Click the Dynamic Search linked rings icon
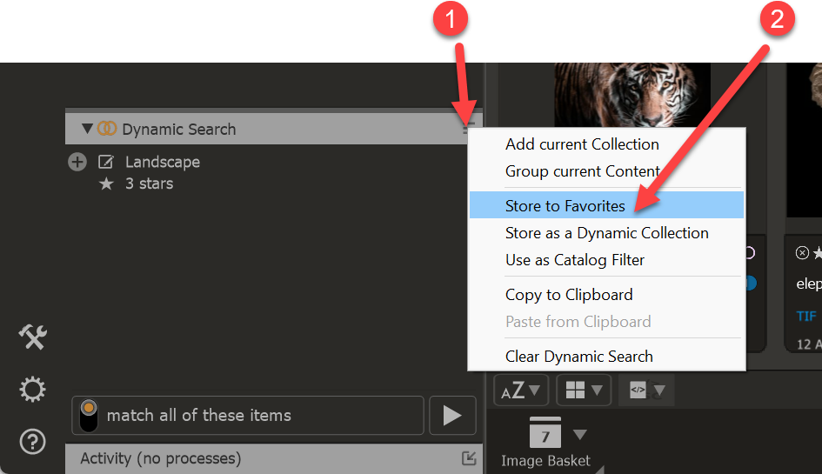The image size is (822, 474). pos(107,129)
